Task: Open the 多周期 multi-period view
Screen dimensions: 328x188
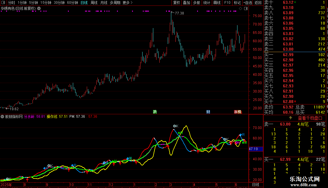Action: (115, 3)
